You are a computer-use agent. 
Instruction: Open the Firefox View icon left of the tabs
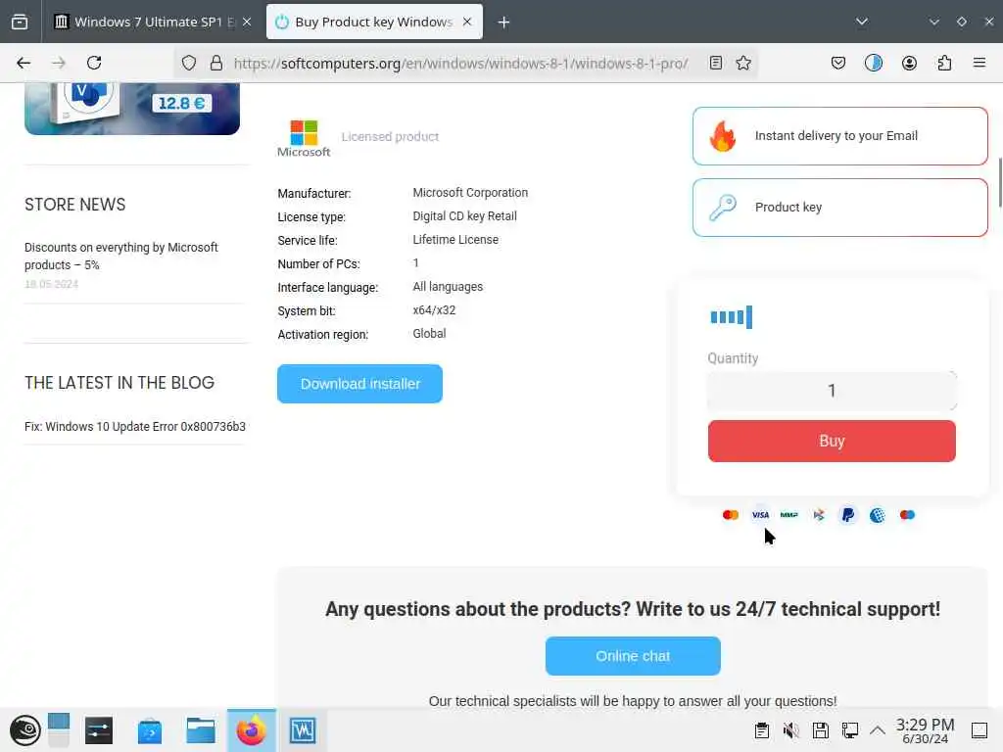20,22
